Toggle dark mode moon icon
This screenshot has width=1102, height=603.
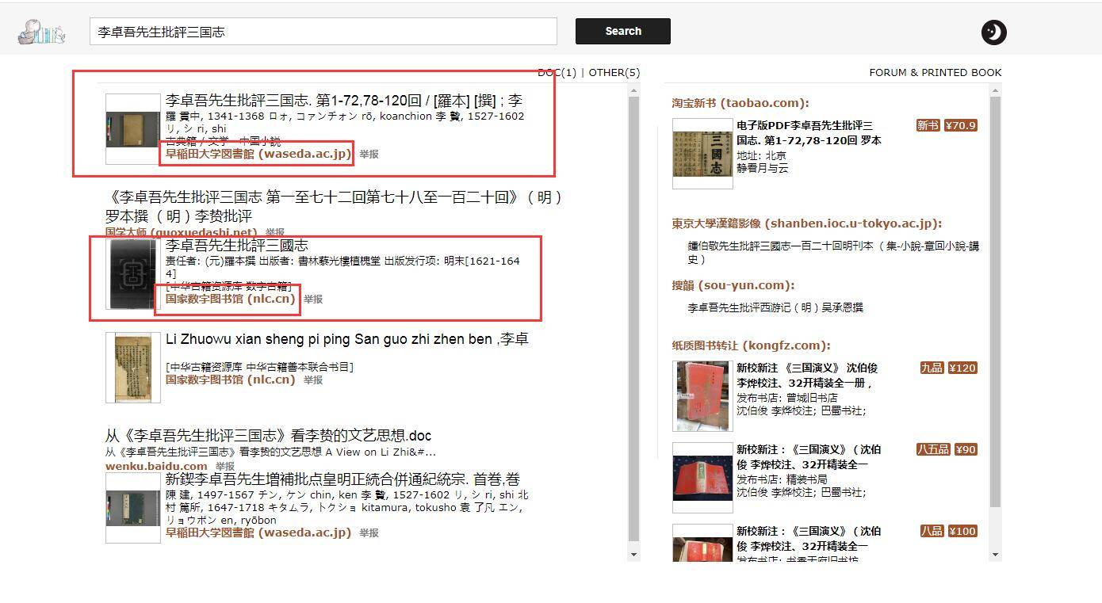pyautogui.click(x=993, y=32)
